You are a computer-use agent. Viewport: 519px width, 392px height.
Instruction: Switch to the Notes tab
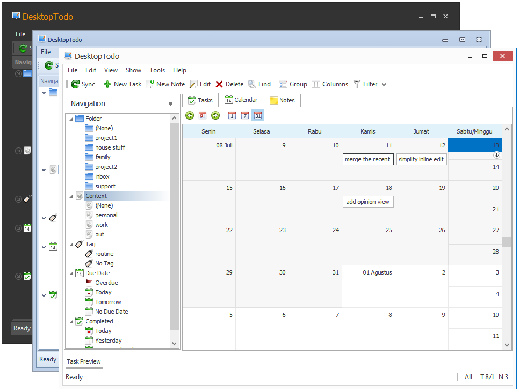282,100
